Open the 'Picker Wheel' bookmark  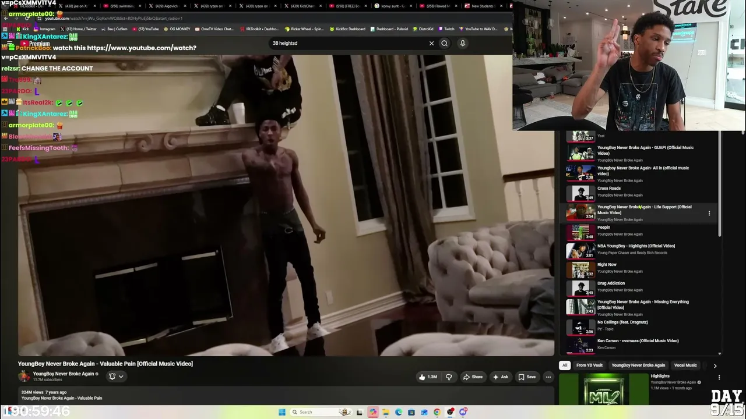(304, 29)
